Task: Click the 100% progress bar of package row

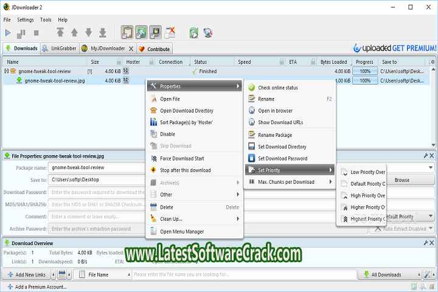Action: click(365, 71)
